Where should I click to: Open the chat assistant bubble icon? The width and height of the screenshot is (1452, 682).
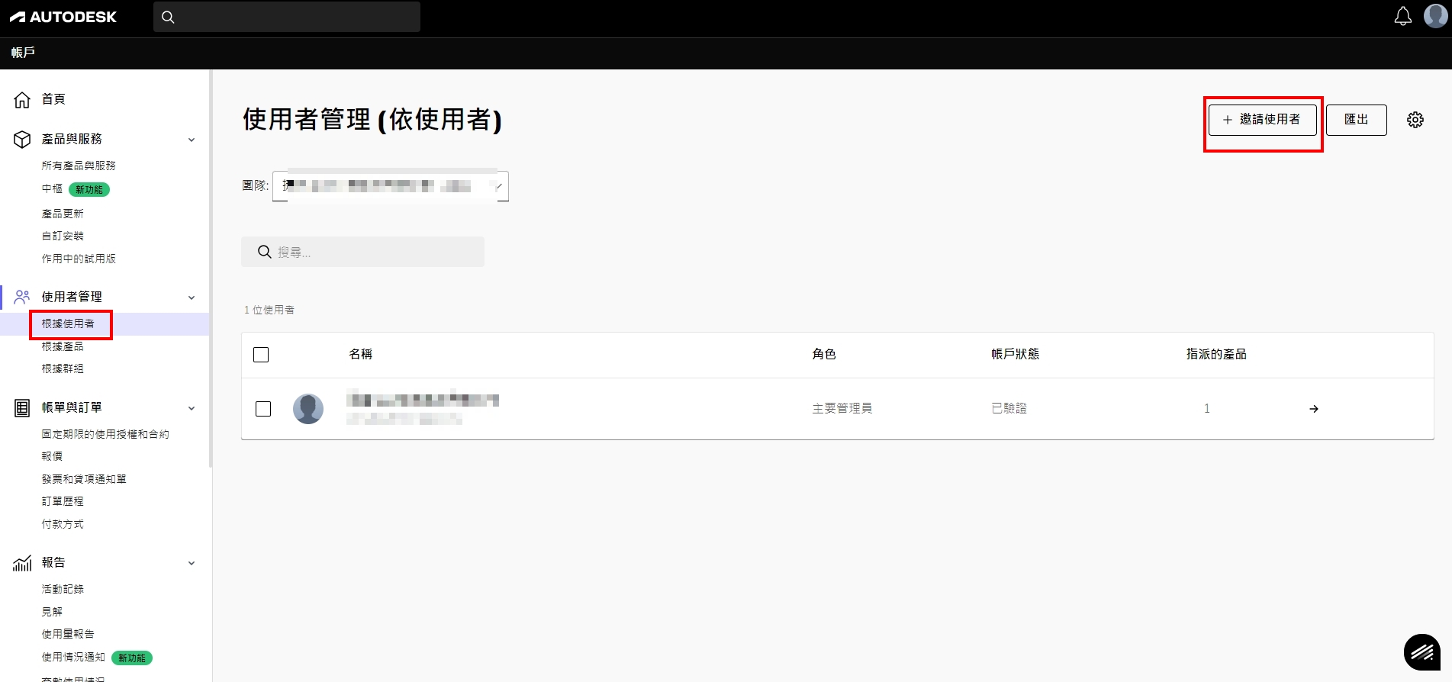pyautogui.click(x=1421, y=652)
